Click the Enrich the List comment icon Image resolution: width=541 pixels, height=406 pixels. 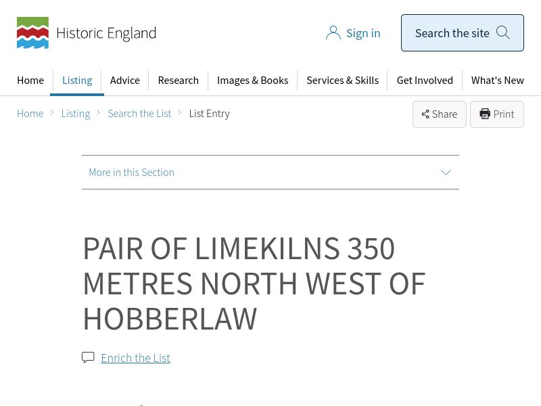pos(88,357)
